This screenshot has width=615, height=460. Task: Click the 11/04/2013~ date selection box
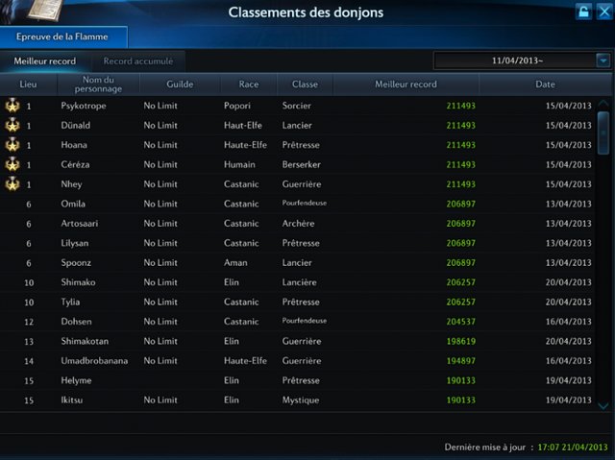pyautogui.click(x=514, y=61)
